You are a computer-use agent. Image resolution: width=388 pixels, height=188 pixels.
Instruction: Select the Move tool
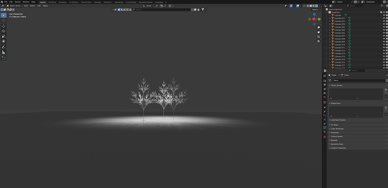[x=4, y=26]
